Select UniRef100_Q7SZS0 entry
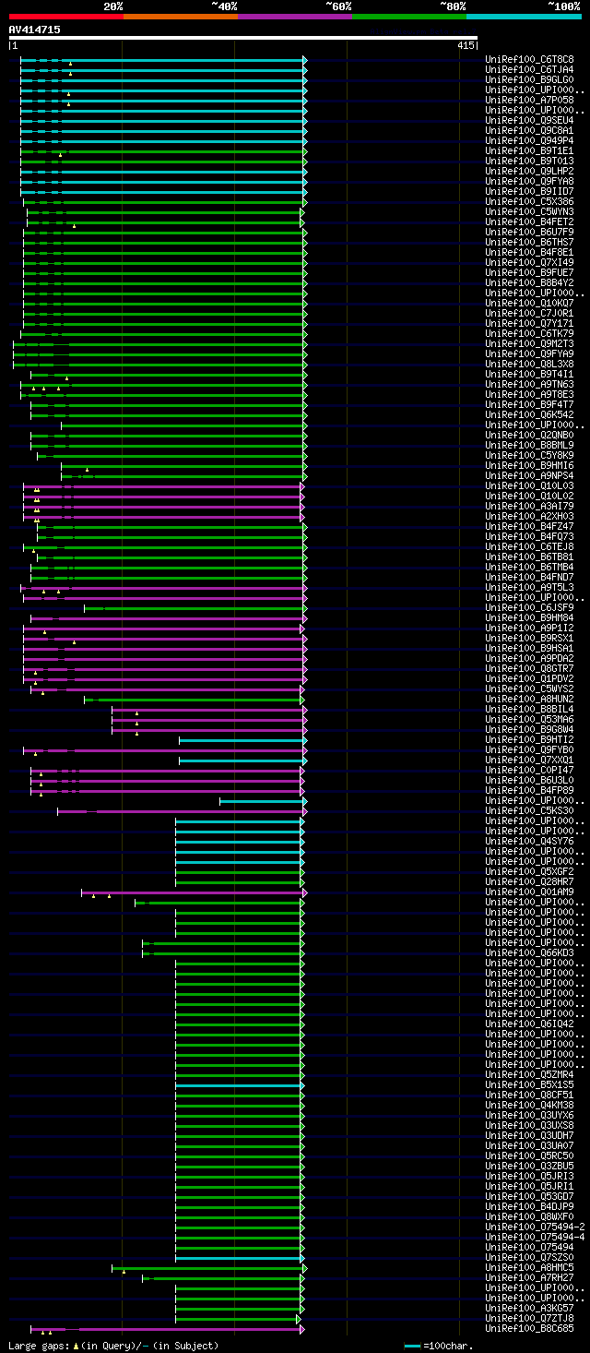 [x=530, y=1257]
